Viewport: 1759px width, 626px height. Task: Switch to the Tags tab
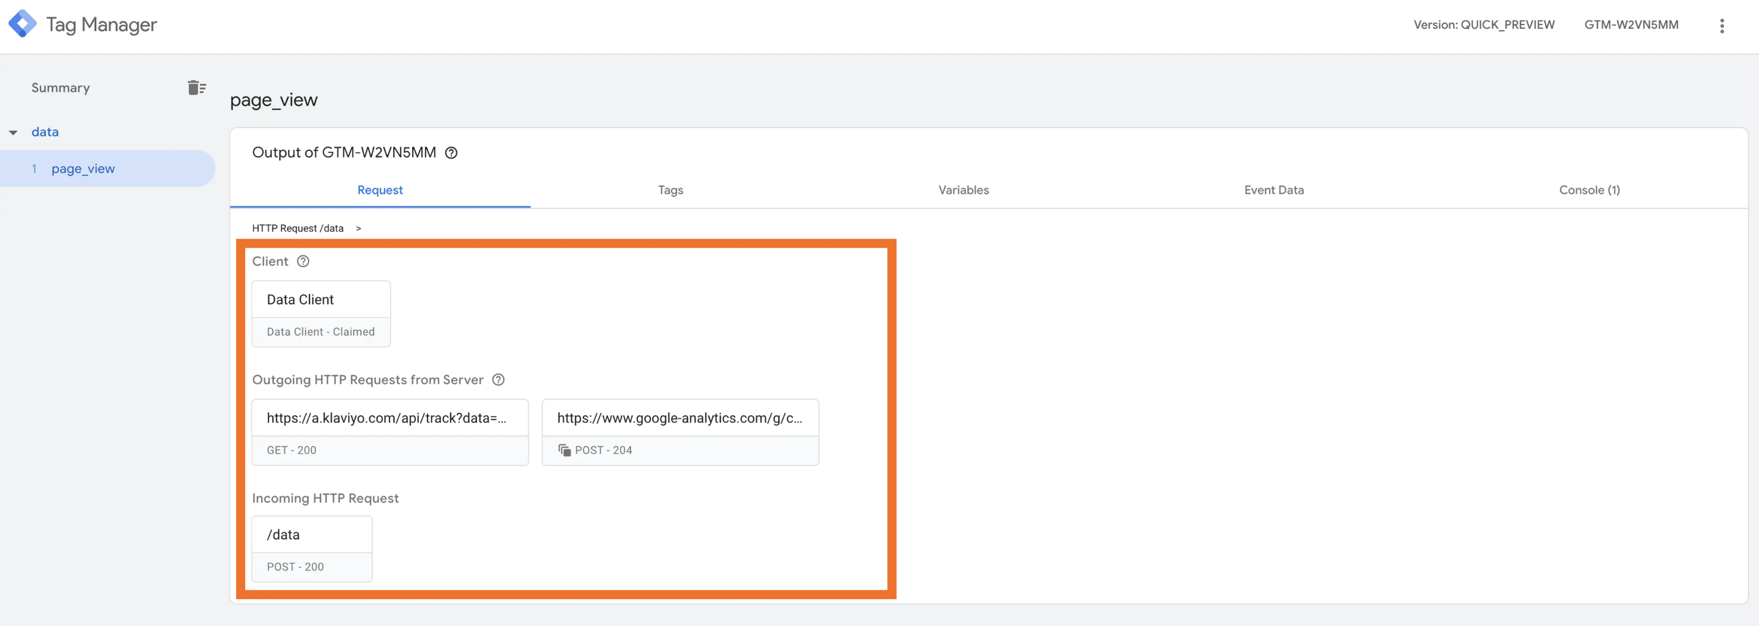(670, 190)
